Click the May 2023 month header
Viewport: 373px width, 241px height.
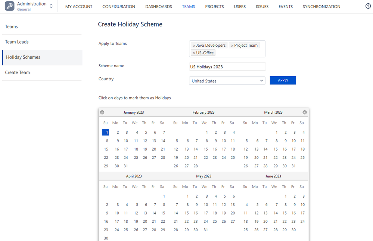pyautogui.click(x=203, y=176)
